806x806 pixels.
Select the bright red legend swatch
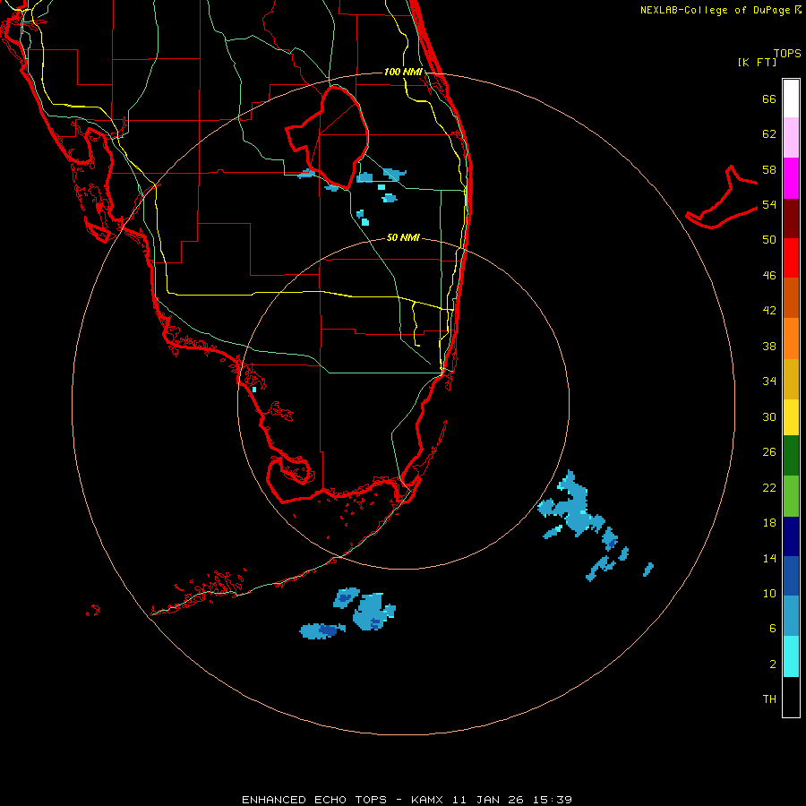(x=791, y=258)
